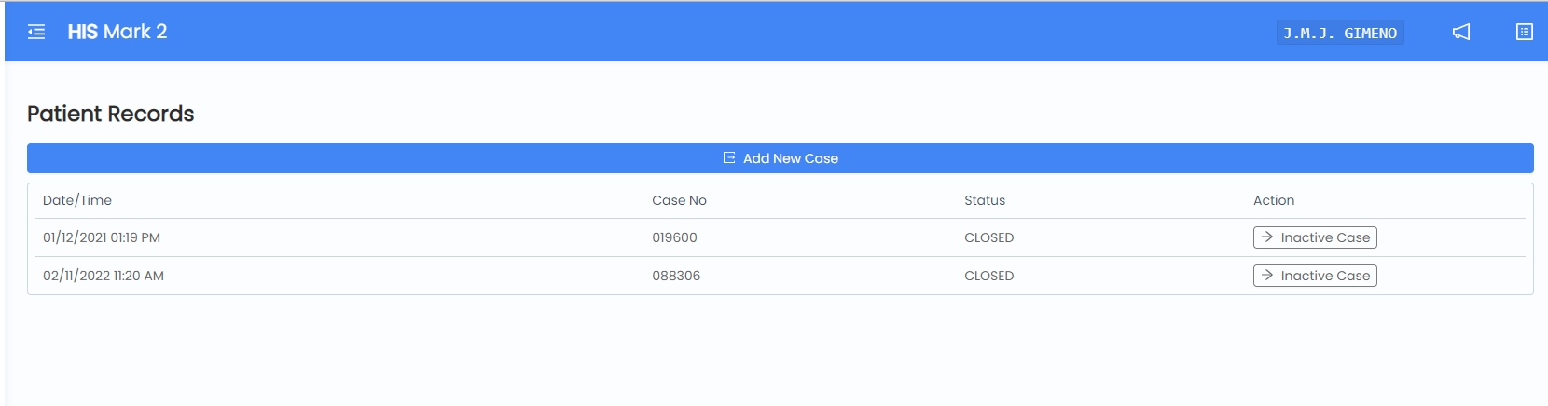Click the Action column header
Screen dimensions: 1548x406
click(x=1274, y=200)
